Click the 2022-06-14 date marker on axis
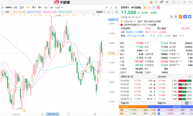The height and width of the screenshot is (116, 193). point(52,114)
